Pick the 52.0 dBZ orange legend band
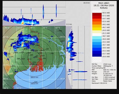 point(97,23)
